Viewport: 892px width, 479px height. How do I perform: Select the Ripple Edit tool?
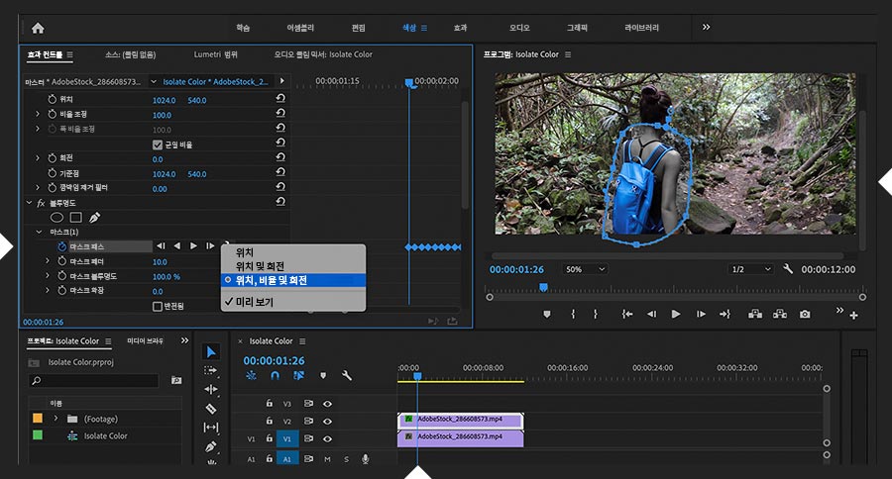(210, 389)
